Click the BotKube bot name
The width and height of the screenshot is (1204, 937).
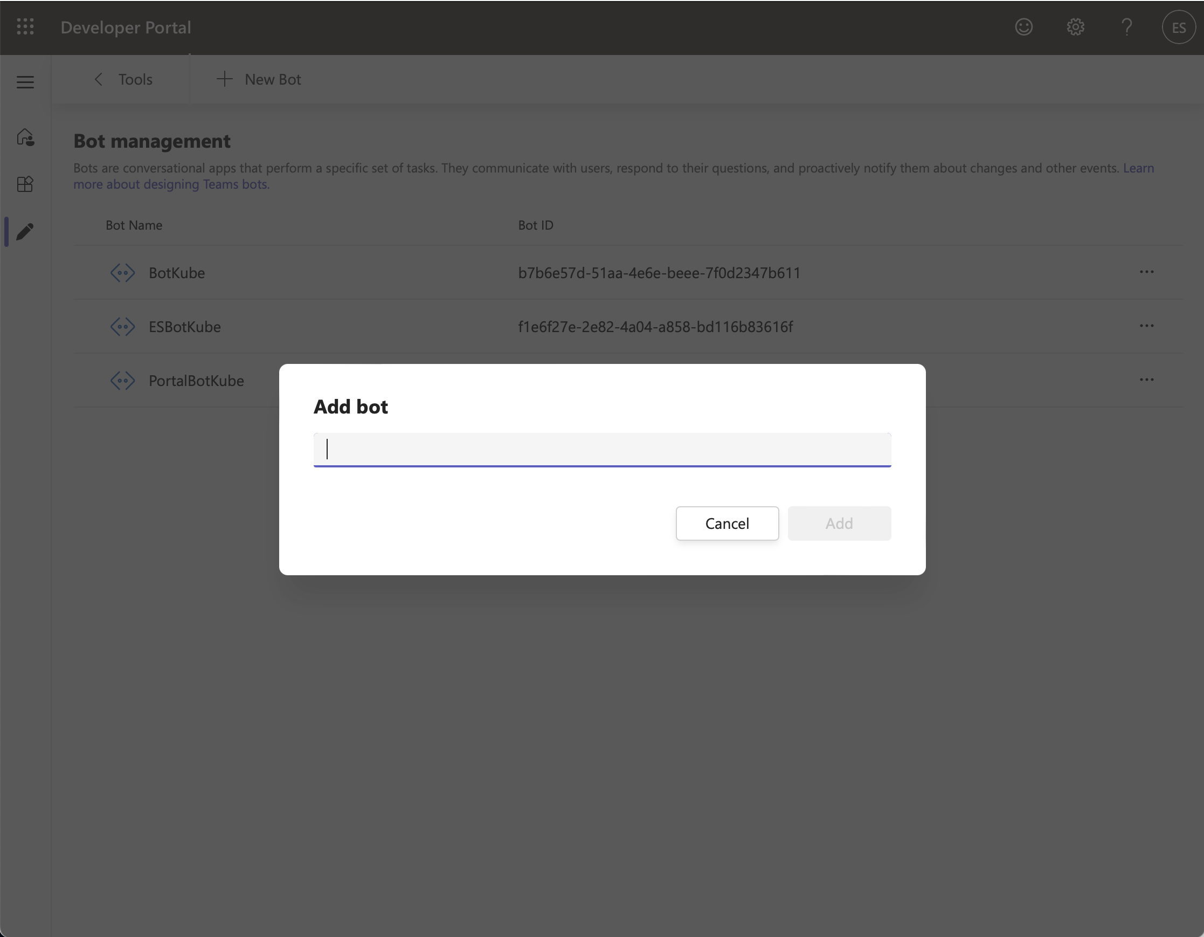coord(176,273)
